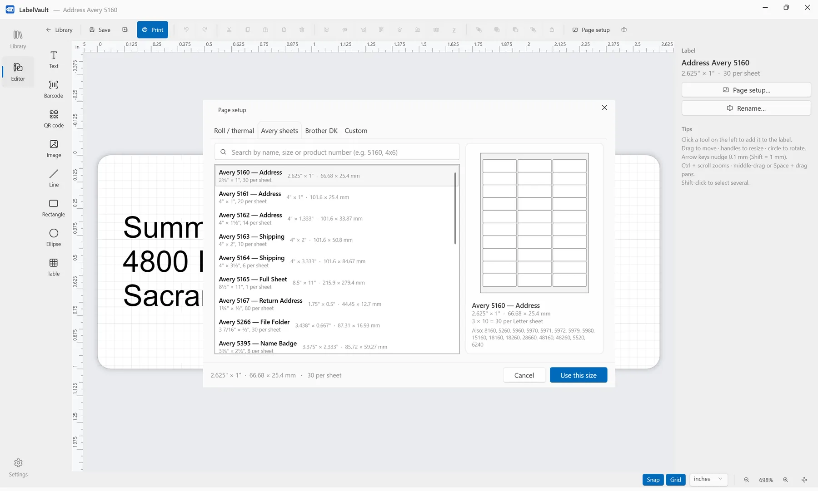Select the Table tool
Viewport: 818px width, 491px height.
pyautogui.click(x=54, y=267)
